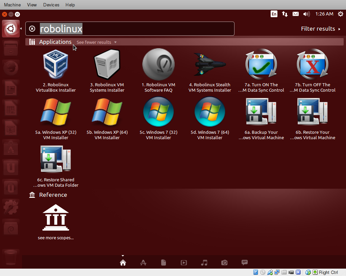This screenshot has width=346, height=276.
Task: Click the Applications category header
Action: point(55,42)
